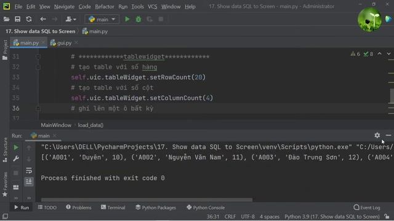Open the Python Console tool window

206,207
